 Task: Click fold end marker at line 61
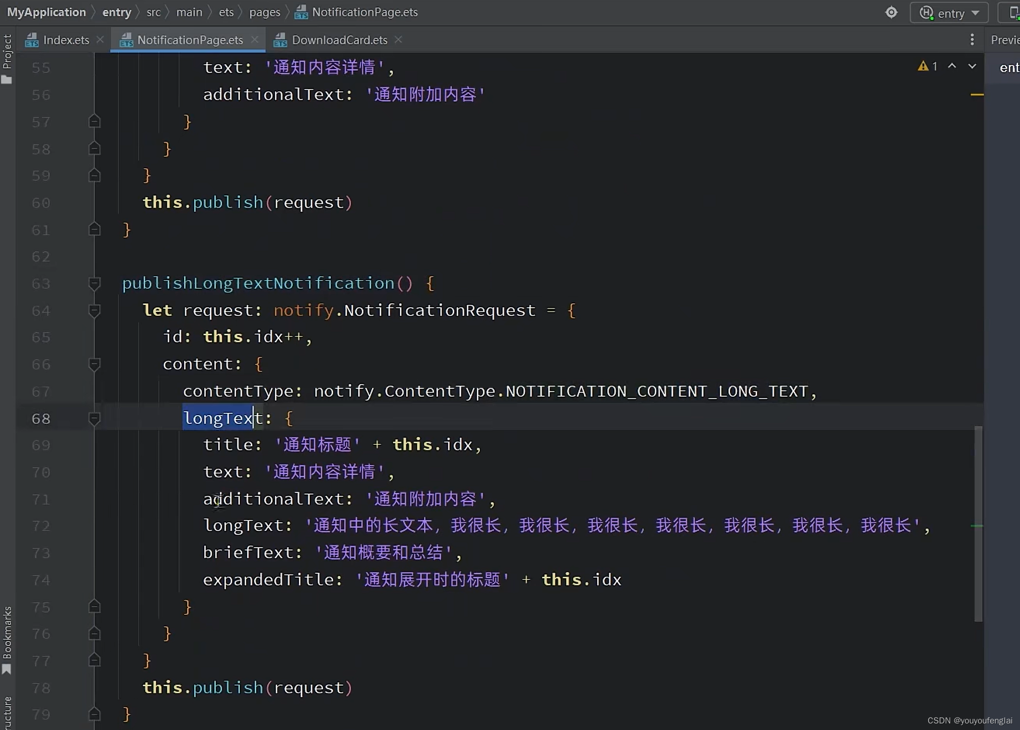click(94, 230)
